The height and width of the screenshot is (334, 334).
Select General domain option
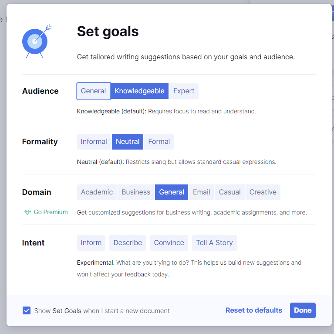172,192
